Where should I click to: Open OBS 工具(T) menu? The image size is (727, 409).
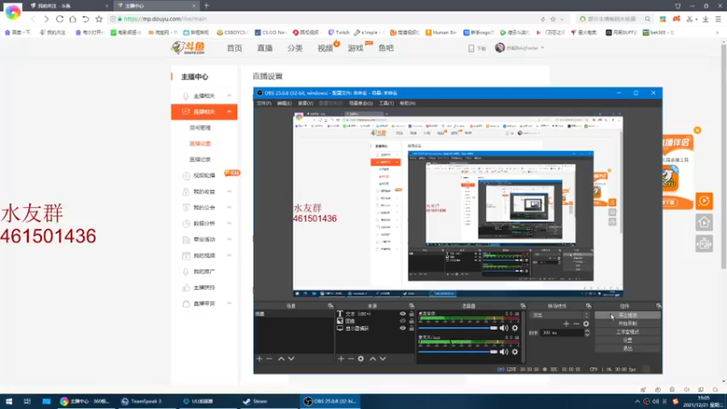click(x=386, y=103)
